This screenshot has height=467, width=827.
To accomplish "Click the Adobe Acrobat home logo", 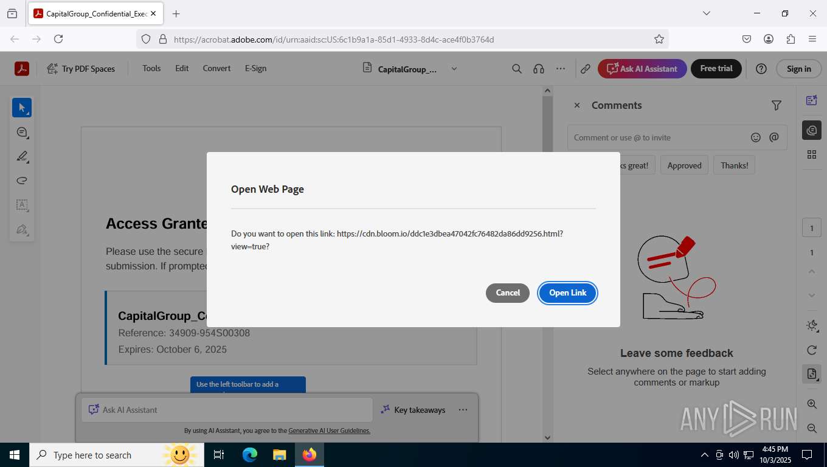I will tap(22, 69).
